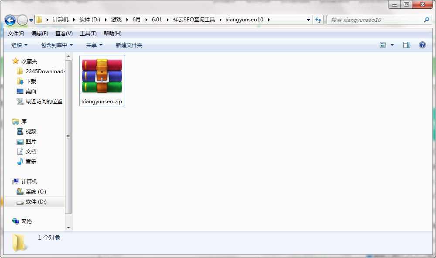Select the 图片 library
The height and width of the screenshot is (258, 436).
(31, 142)
